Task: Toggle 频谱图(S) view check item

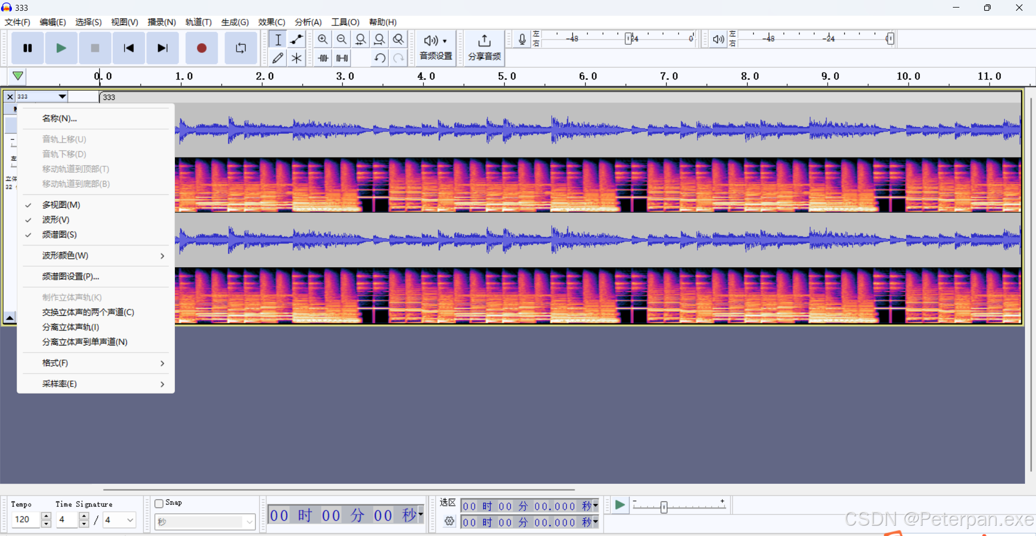Action: (96, 235)
